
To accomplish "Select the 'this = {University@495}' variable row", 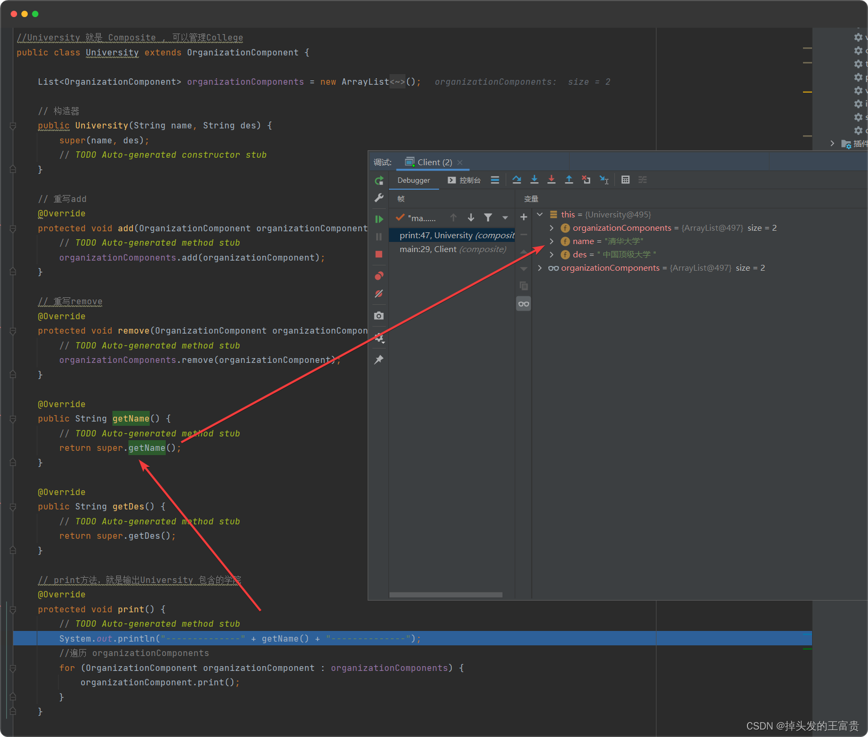I will click(700, 214).
